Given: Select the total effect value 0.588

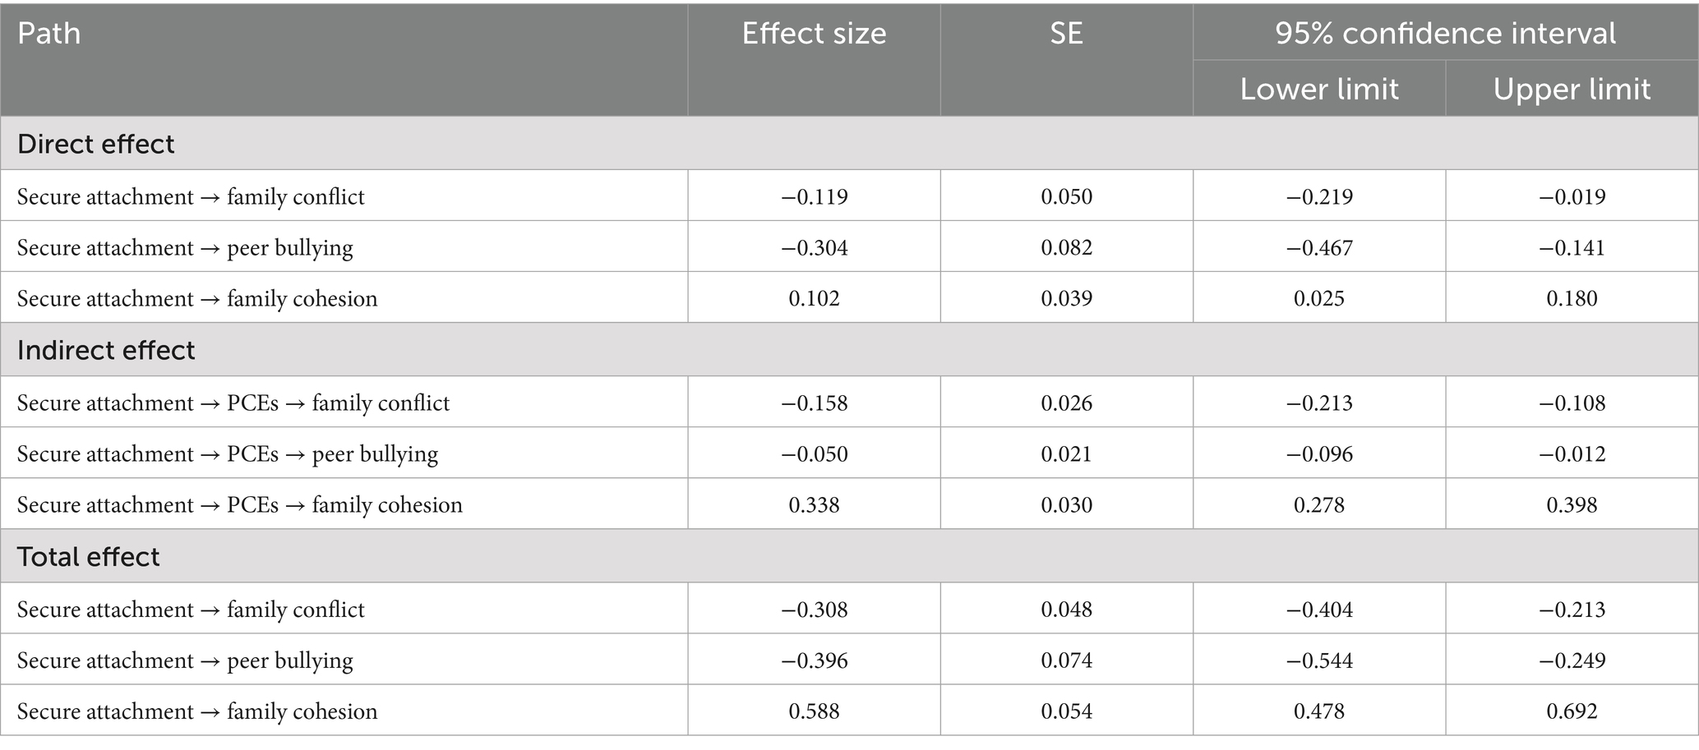Looking at the screenshot, I should pyautogui.click(x=814, y=711).
